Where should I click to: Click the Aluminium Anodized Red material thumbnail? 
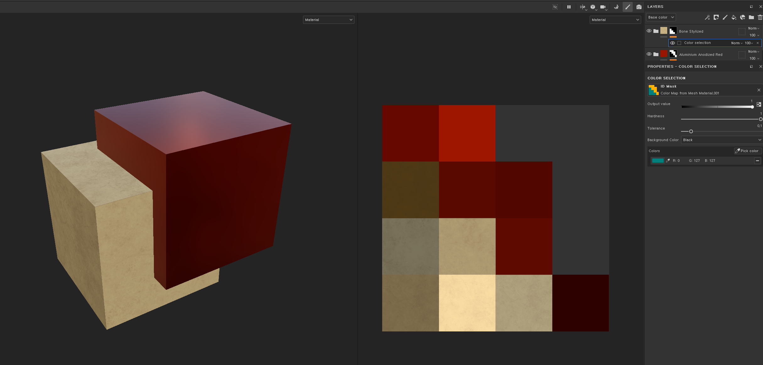click(664, 54)
